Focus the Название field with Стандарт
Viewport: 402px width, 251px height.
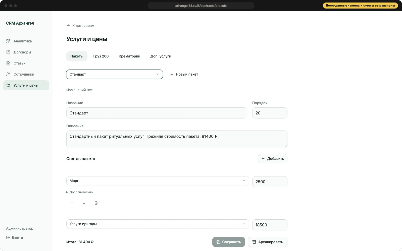click(x=157, y=113)
